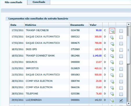This screenshot has height=106, width=131.
Task: Click add icon for TELEFONE row
Action: [112, 94]
